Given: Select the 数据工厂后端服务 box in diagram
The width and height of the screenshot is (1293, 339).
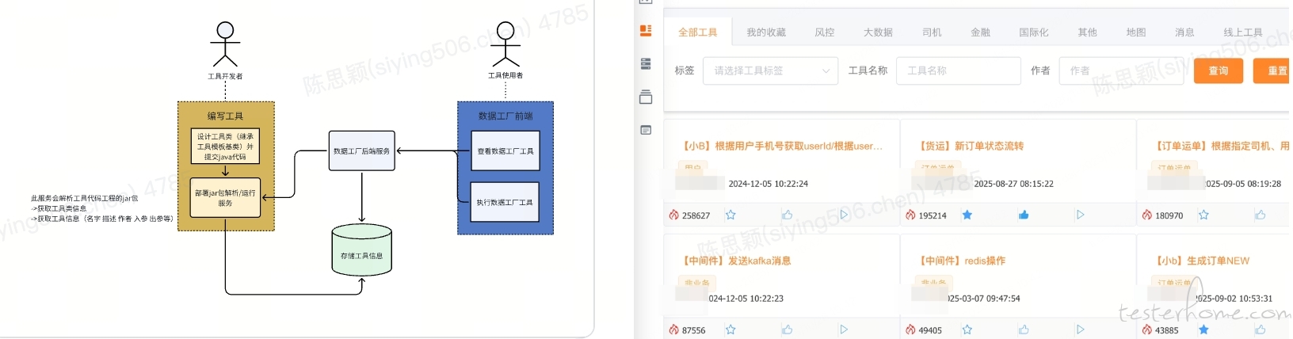Looking at the screenshot, I should (x=361, y=151).
